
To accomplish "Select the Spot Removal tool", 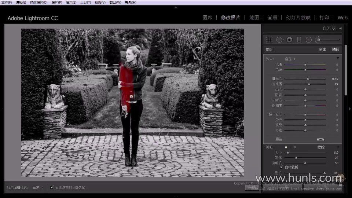I will point(280,40).
